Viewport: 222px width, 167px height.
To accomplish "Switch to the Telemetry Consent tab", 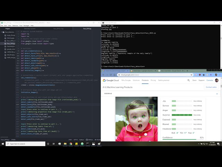I will point(30,29).
